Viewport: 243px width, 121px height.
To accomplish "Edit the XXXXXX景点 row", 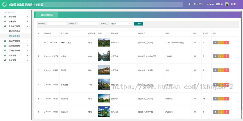I will 221,42.
